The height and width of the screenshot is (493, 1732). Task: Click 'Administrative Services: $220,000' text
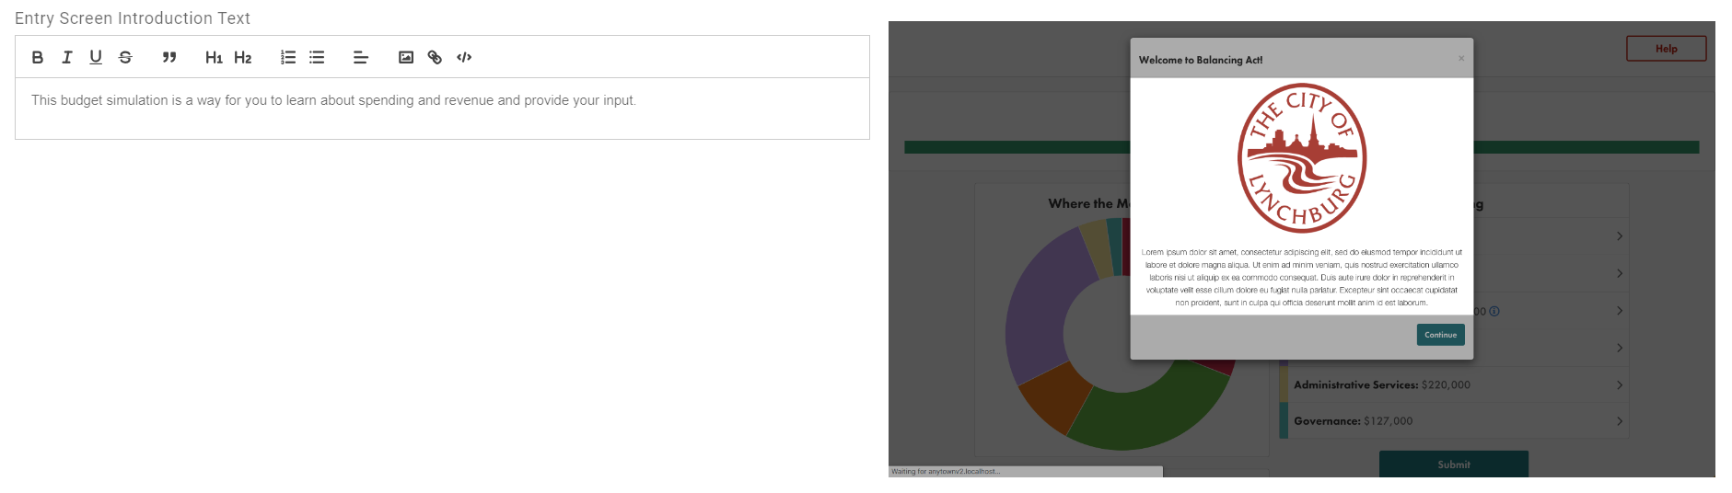point(1381,384)
